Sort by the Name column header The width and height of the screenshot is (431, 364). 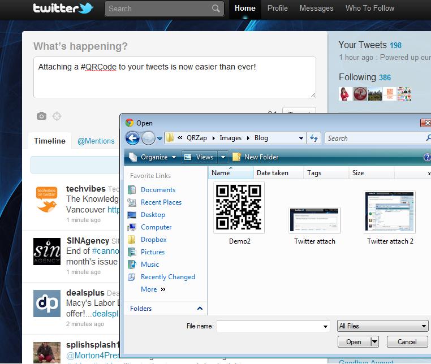click(x=231, y=173)
